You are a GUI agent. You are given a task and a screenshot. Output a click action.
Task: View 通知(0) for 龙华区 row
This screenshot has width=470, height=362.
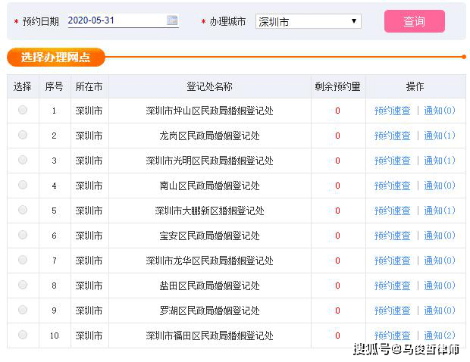point(440,261)
